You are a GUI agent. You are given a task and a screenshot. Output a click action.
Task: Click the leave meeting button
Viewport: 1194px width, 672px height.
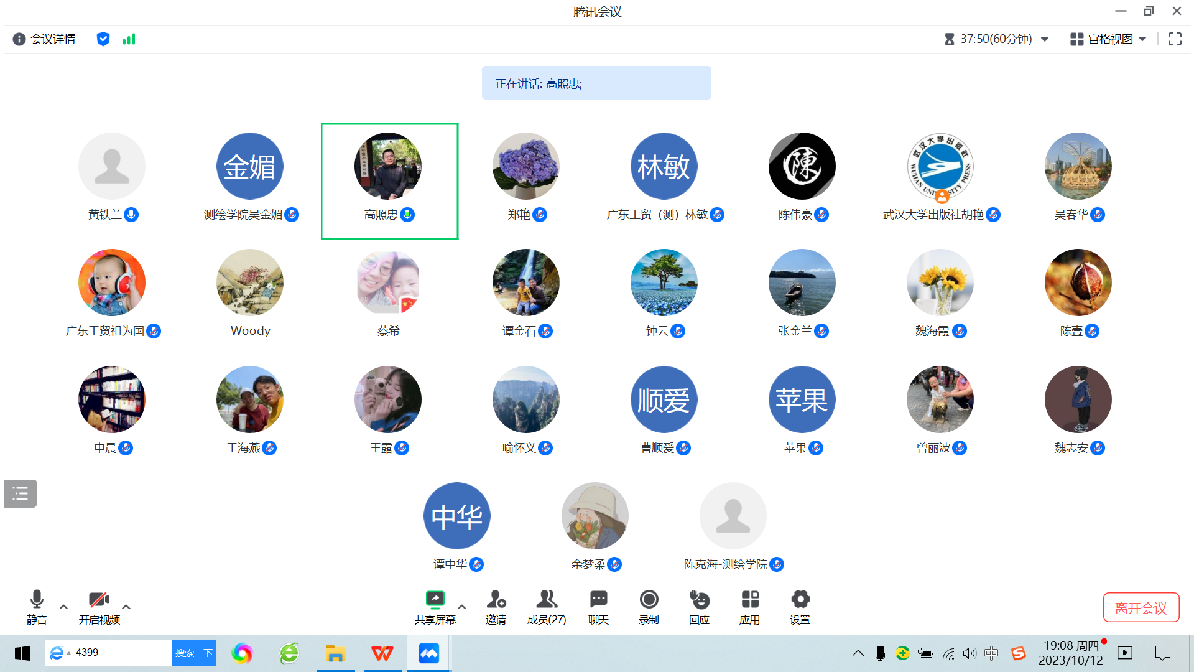point(1141,607)
